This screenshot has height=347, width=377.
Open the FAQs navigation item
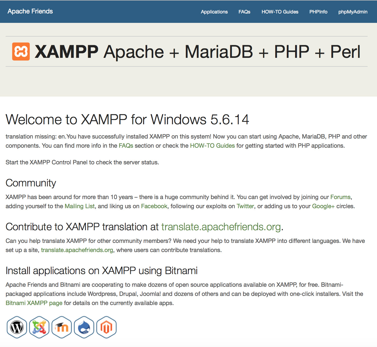click(x=244, y=12)
